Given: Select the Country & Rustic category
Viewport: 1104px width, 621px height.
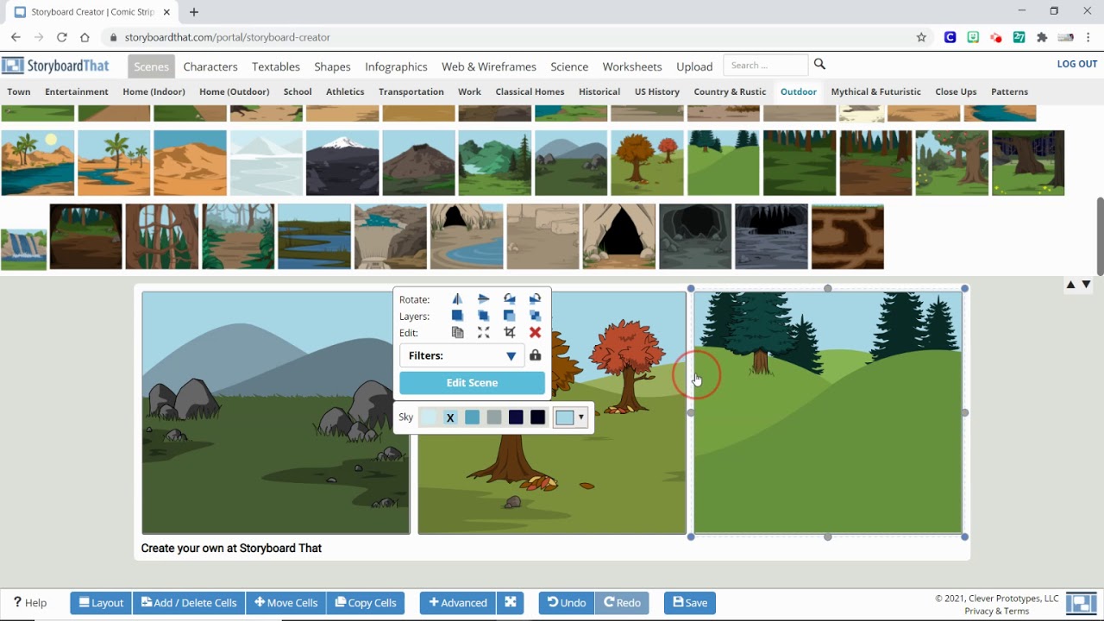Looking at the screenshot, I should [730, 91].
